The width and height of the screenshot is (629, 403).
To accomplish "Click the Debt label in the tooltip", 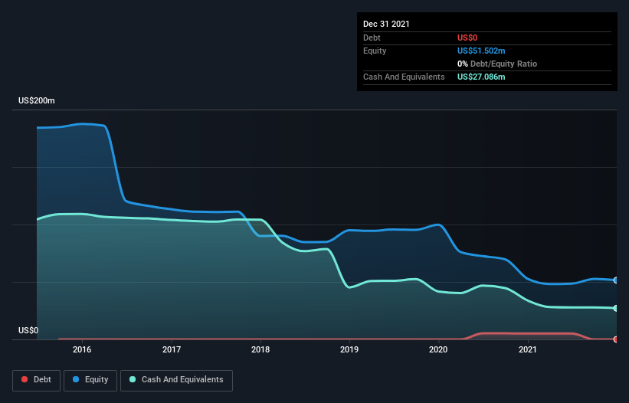I will click(x=372, y=38).
